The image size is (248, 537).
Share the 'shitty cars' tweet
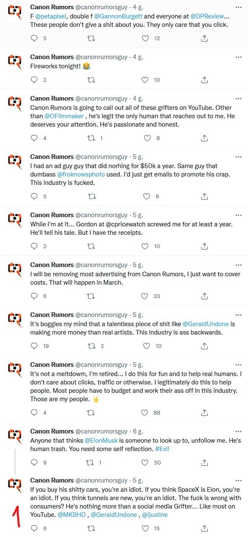point(204,529)
